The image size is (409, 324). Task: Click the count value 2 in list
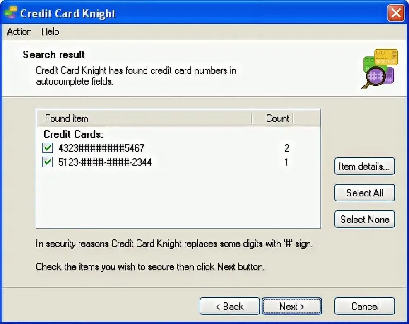(286, 148)
